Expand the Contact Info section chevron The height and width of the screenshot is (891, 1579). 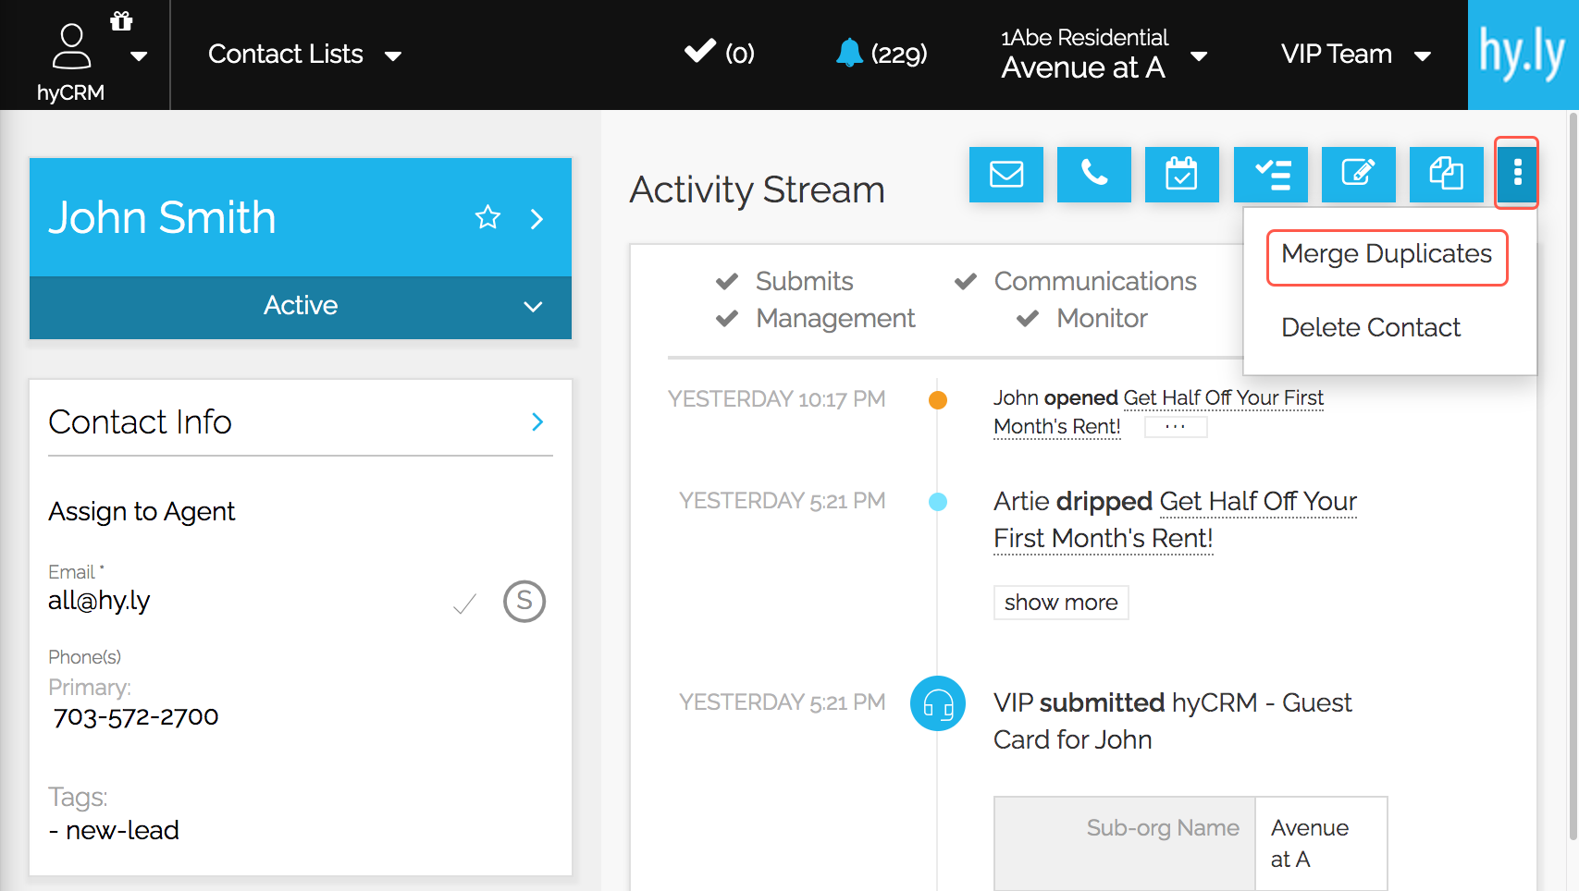(537, 422)
